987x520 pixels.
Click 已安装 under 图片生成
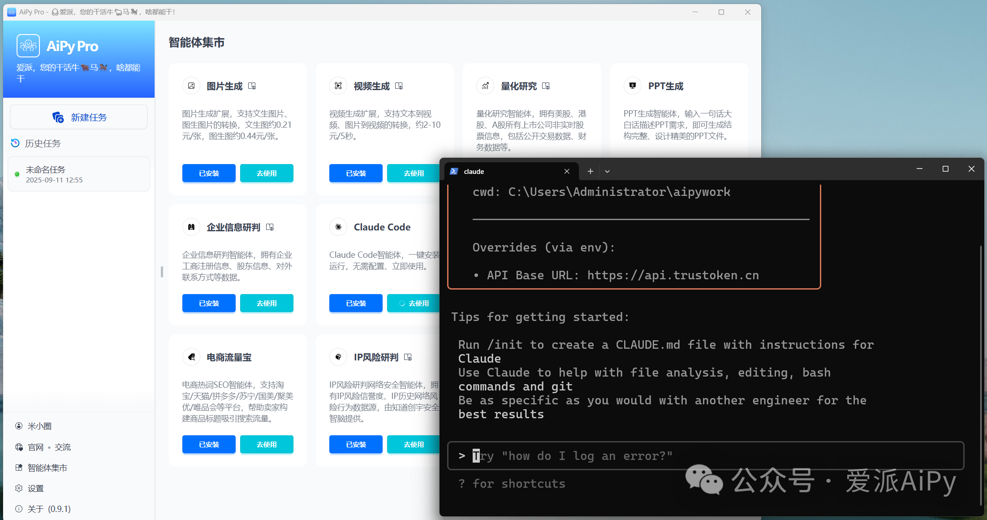pos(209,173)
